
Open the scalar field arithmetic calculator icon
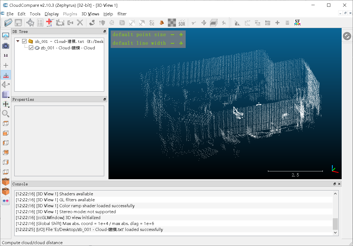[287, 23]
